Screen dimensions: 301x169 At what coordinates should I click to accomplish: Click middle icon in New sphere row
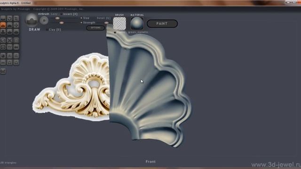point(9,56)
